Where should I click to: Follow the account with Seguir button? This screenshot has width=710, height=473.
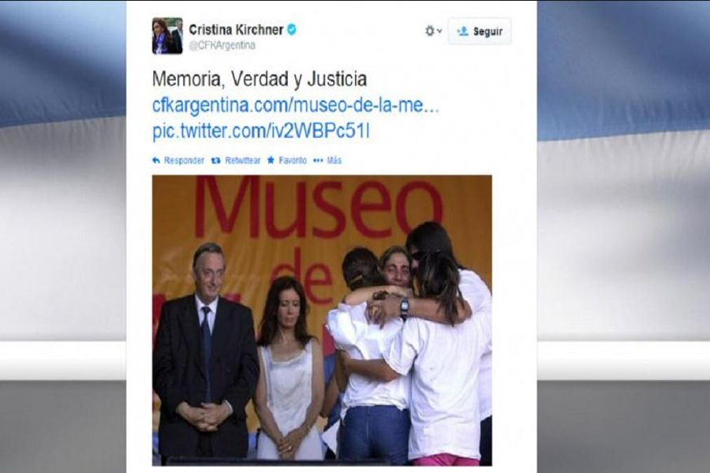pos(480,32)
